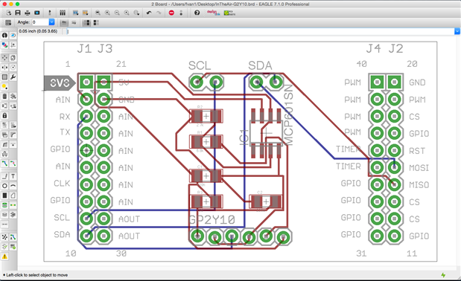The height and width of the screenshot is (281, 461).
Task: Zoom in with the magnifier plus icon
Action: tap(107, 13)
